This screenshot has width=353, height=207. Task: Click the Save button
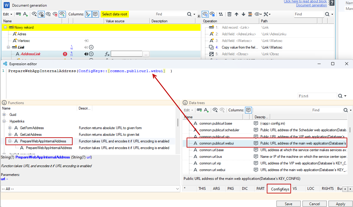288,204
